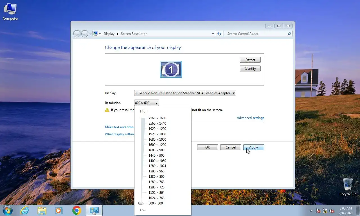
Task: Click the OK button
Action: point(208,147)
